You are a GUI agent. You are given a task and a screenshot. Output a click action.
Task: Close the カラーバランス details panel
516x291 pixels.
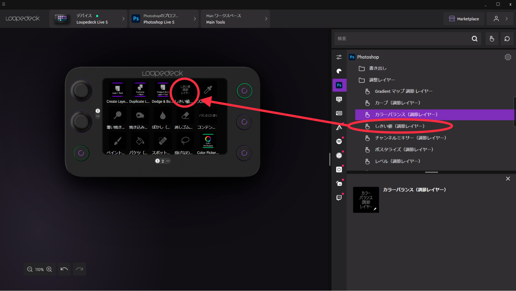click(x=508, y=179)
